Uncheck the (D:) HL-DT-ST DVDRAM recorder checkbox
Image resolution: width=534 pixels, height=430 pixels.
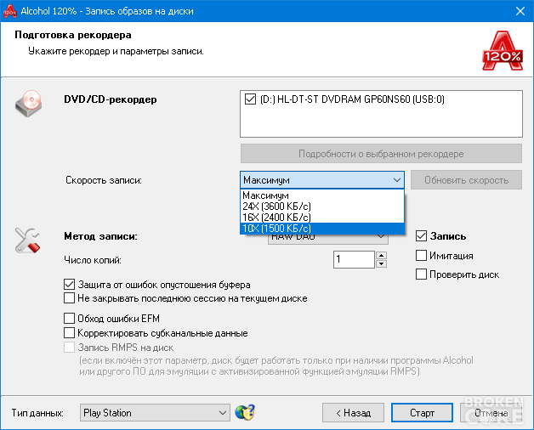[x=250, y=99]
